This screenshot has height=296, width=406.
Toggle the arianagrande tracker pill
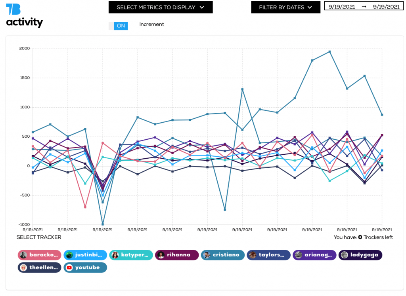tap(314, 255)
